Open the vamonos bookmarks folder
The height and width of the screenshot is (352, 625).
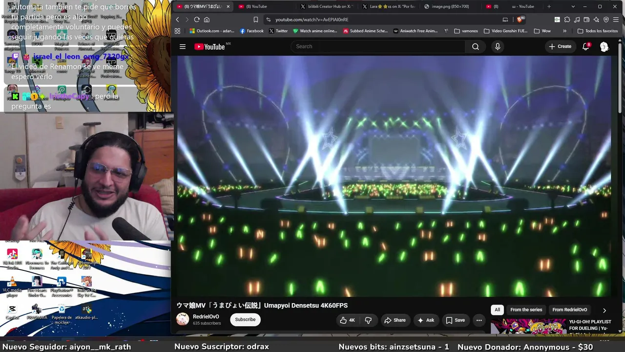[466, 31]
